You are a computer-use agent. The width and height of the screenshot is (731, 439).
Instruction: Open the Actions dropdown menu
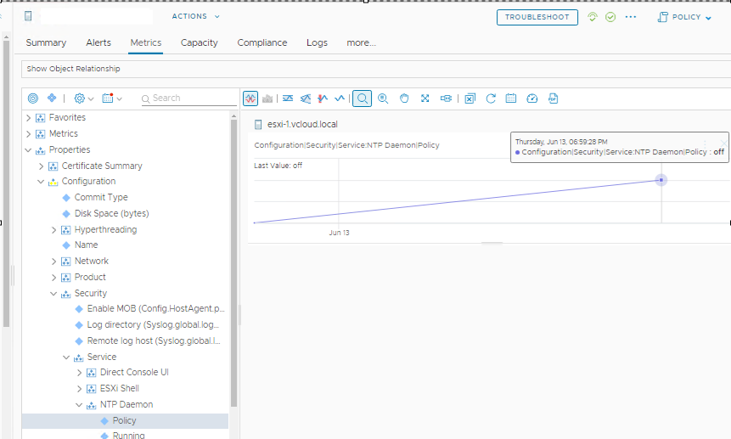[x=195, y=16]
